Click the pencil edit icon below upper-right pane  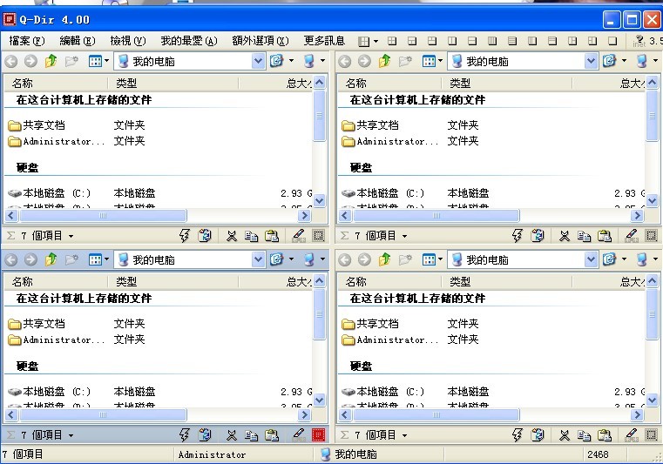(632, 235)
